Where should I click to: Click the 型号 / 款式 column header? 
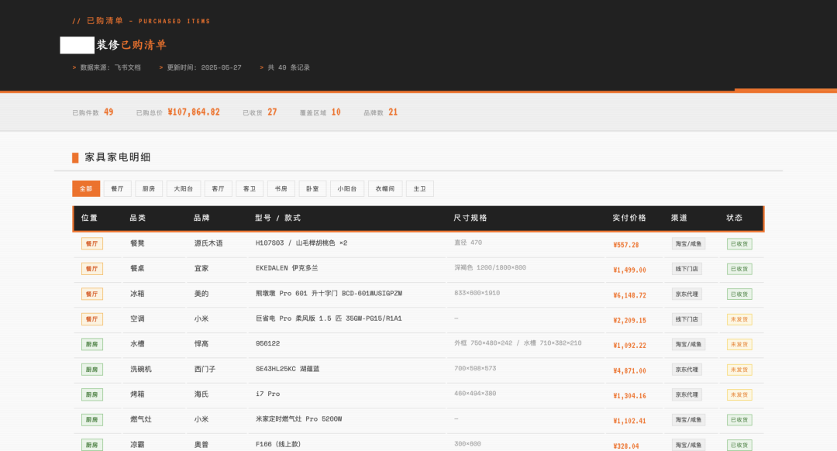click(278, 219)
